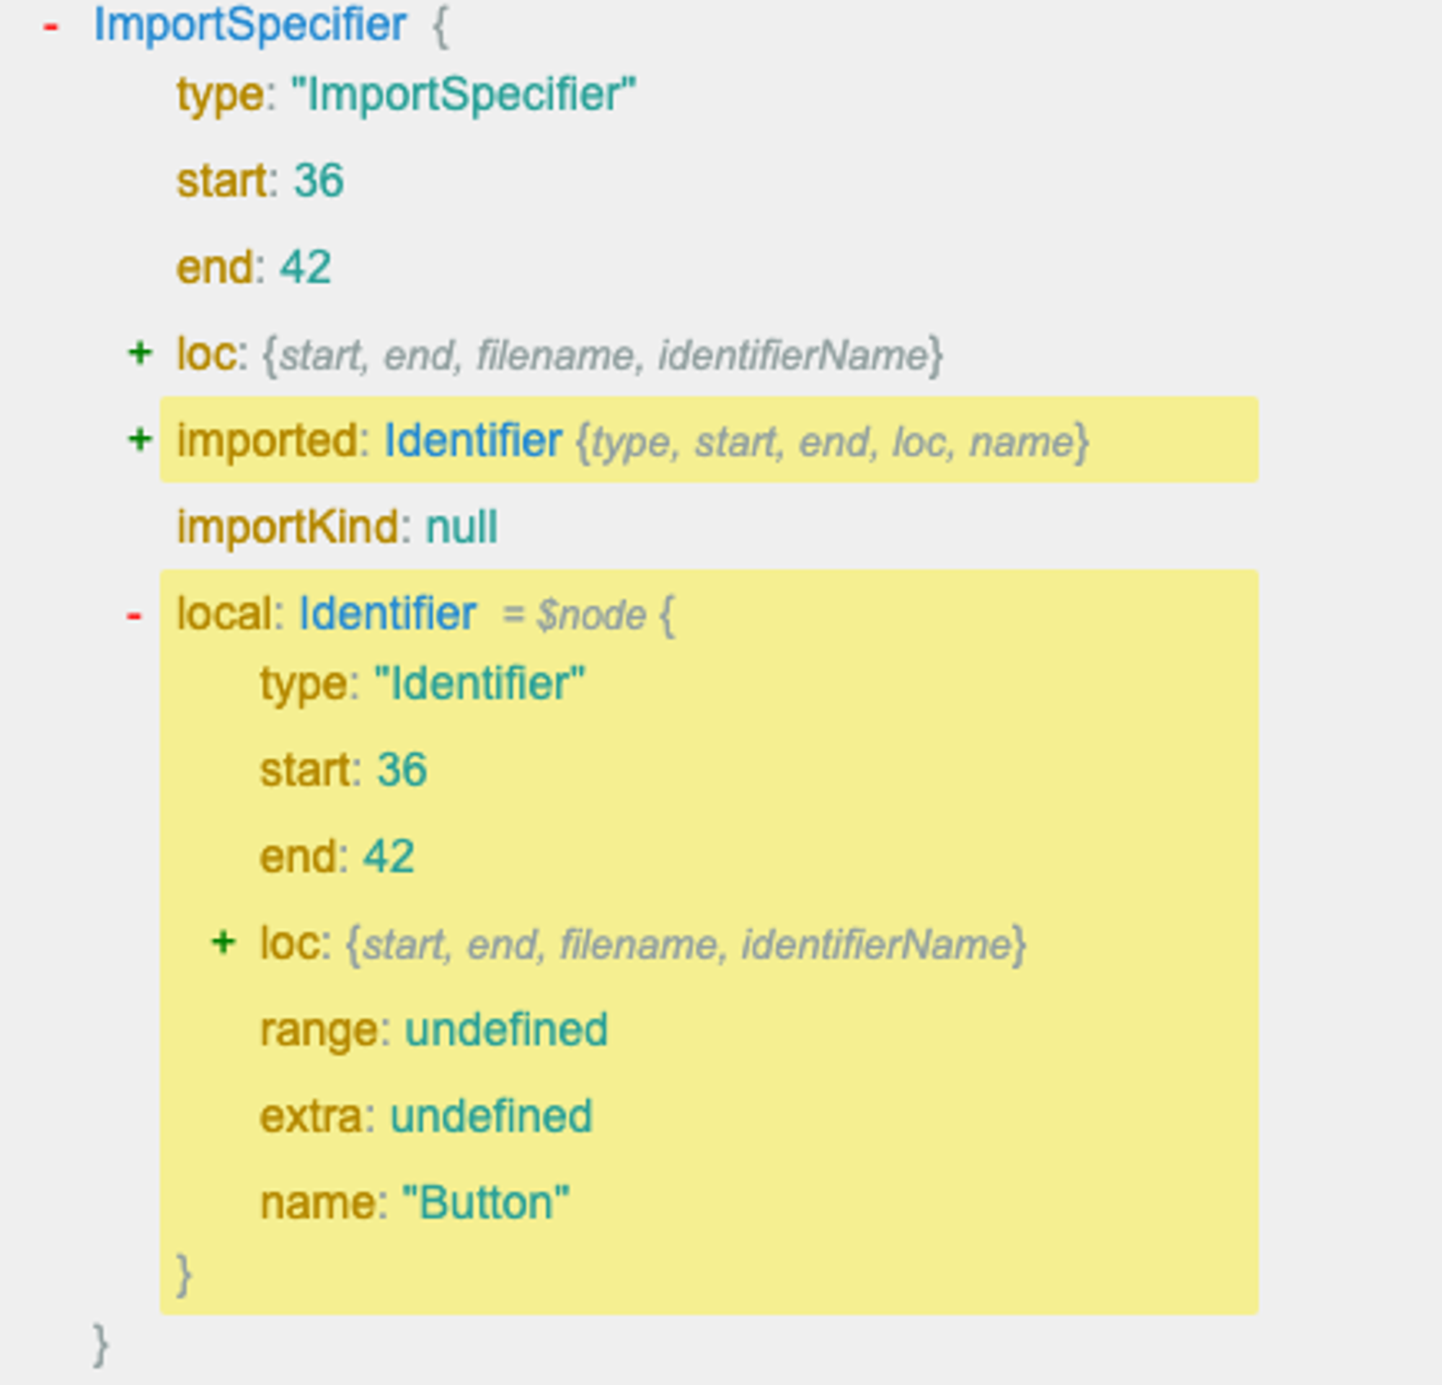Screen dimensions: 1442x1385
Task: Click the $node label
Action: coord(591,615)
